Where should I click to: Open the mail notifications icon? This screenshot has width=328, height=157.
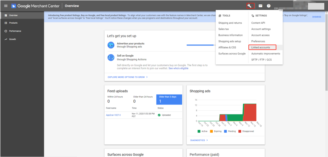click(261, 6)
